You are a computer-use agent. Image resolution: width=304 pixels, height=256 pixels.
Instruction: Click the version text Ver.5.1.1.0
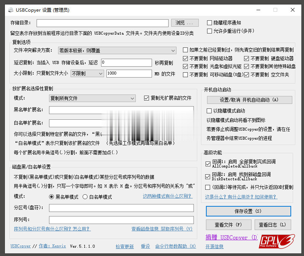82,246
